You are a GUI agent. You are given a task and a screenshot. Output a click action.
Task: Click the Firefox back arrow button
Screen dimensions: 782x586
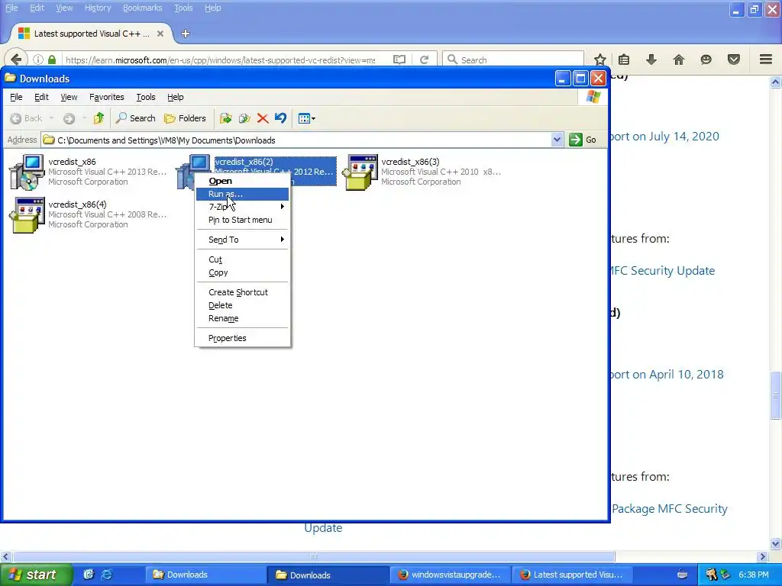pos(16,60)
